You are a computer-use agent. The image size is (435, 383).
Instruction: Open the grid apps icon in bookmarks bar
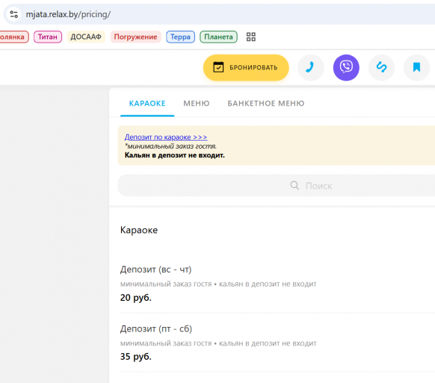[x=251, y=37]
